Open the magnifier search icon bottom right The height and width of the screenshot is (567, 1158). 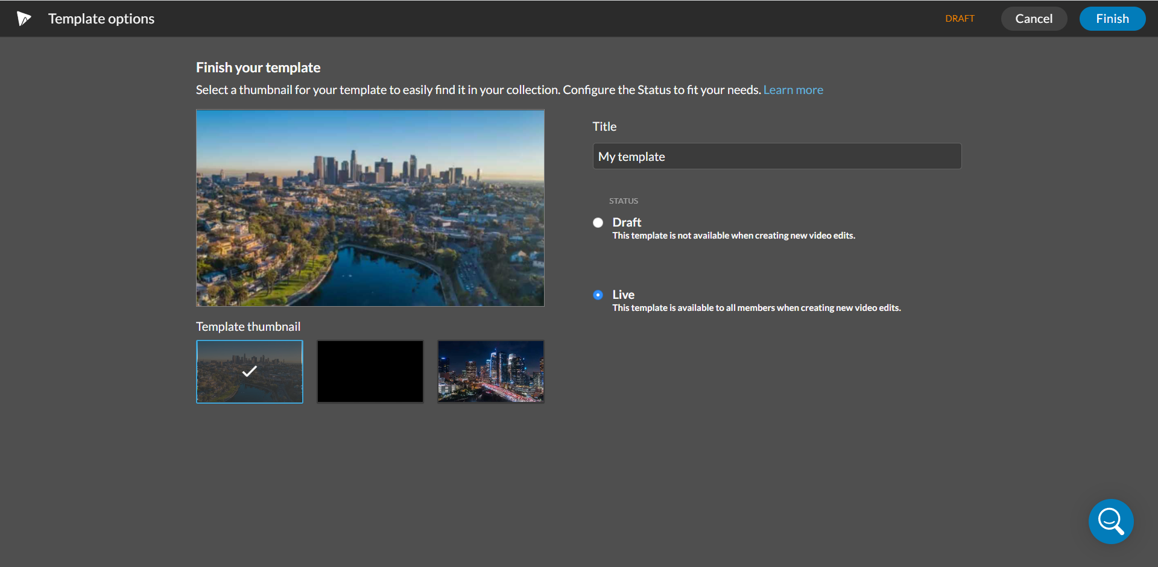1110,521
